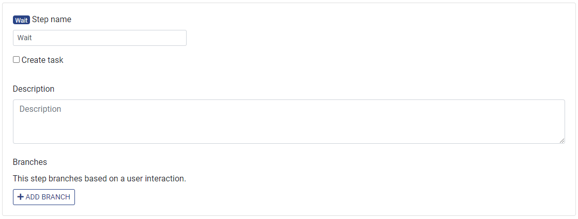Screen dimensions: 578x219
Task: Click the blue Wait badge icon
Action: pyautogui.click(x=21, y=20)
